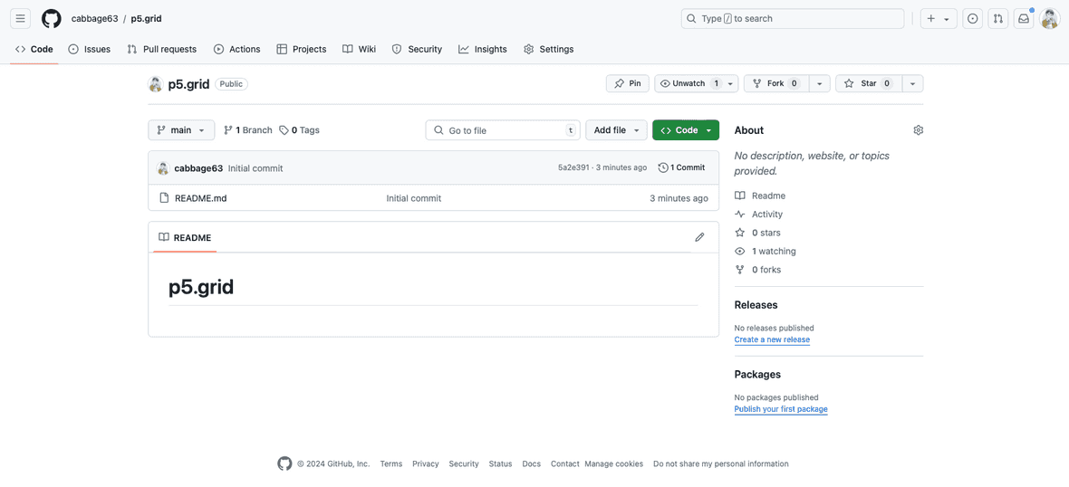Open the pull requests icon in header

(x=997, y=18)
